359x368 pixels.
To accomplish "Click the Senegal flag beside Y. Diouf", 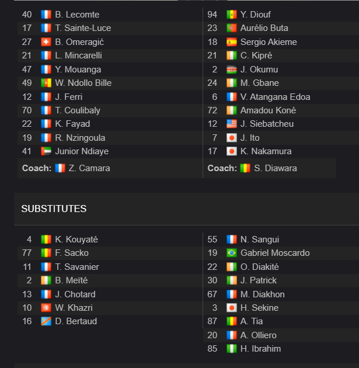I will (x=231, y=15).
